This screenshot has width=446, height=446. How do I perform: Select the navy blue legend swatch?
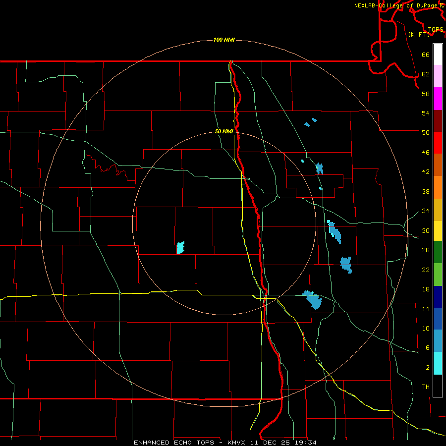tap(438, 297)
